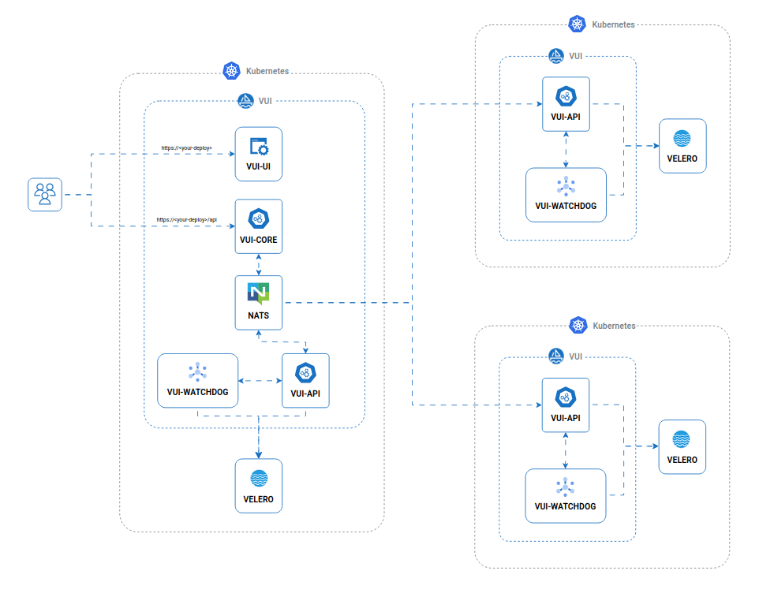Click VUI sailboat logo in left cluster
This screenshot has height=597, width=774.
coord(246,101)
